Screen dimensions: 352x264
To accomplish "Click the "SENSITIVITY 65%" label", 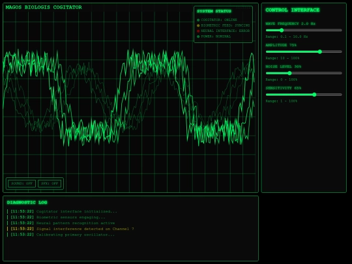I will point(284,88).
